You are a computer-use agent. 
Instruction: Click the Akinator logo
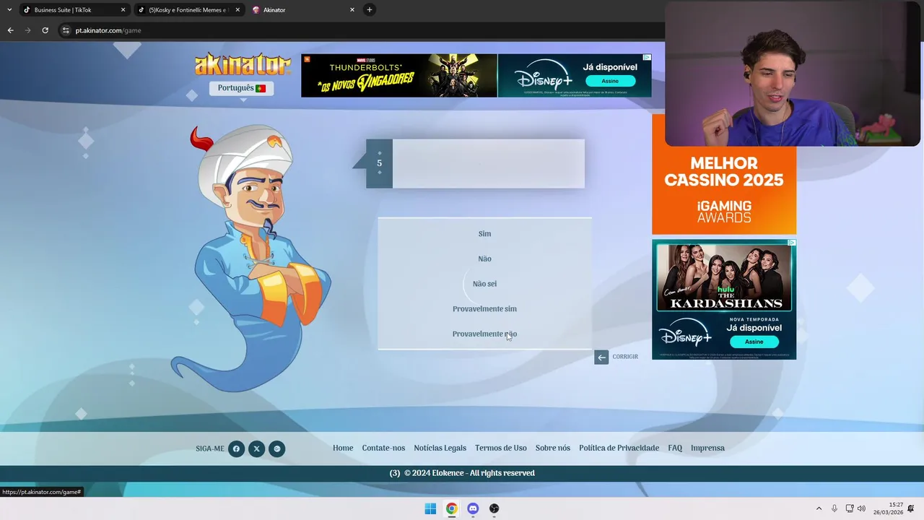click(243, 64)
